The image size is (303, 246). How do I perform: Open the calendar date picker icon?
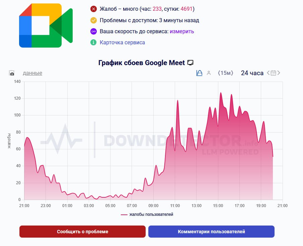(273, 73)
